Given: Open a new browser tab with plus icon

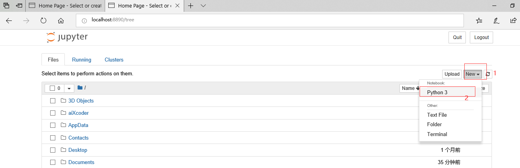Looking at the screenshot, I should pyautogui.click(x=191, y=6).
